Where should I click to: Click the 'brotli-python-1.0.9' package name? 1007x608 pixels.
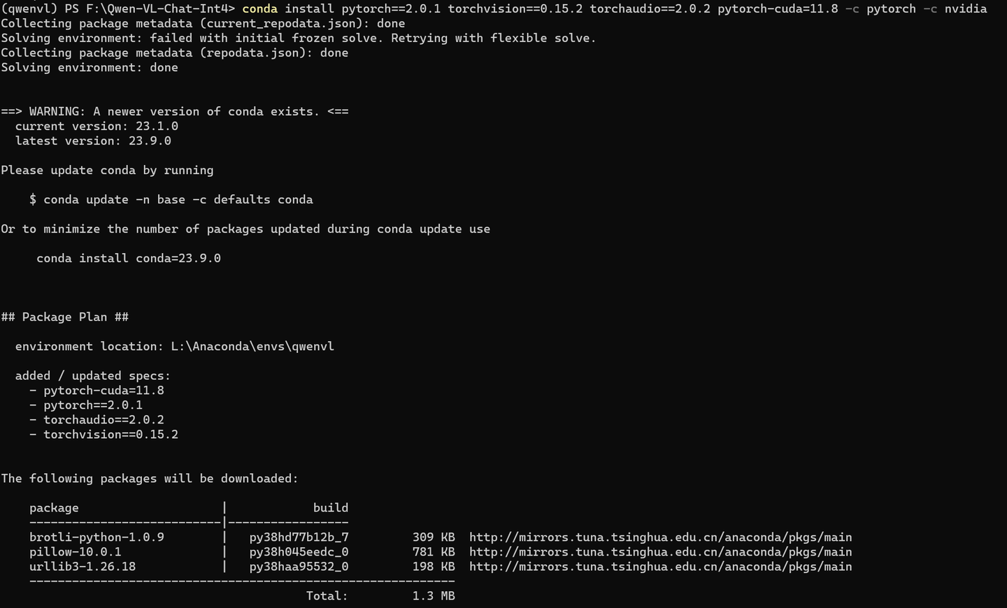[x=97, y=537]
